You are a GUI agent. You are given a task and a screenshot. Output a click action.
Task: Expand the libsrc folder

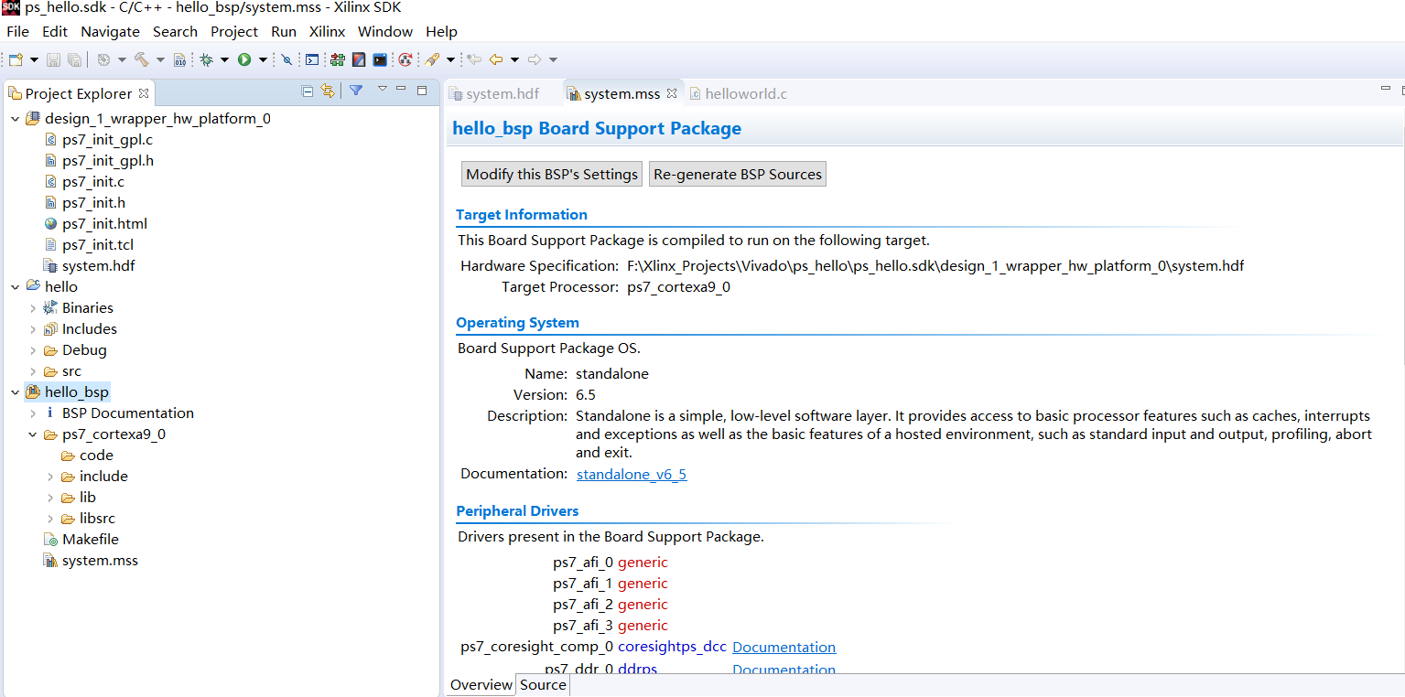tap(50, 519)
